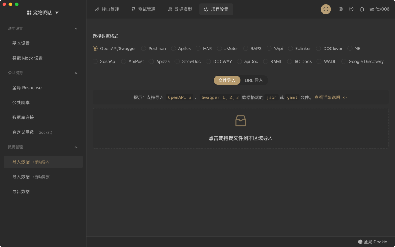Select WADL format radio
This screenshot has width=395, height=247.
coord(319,61)
